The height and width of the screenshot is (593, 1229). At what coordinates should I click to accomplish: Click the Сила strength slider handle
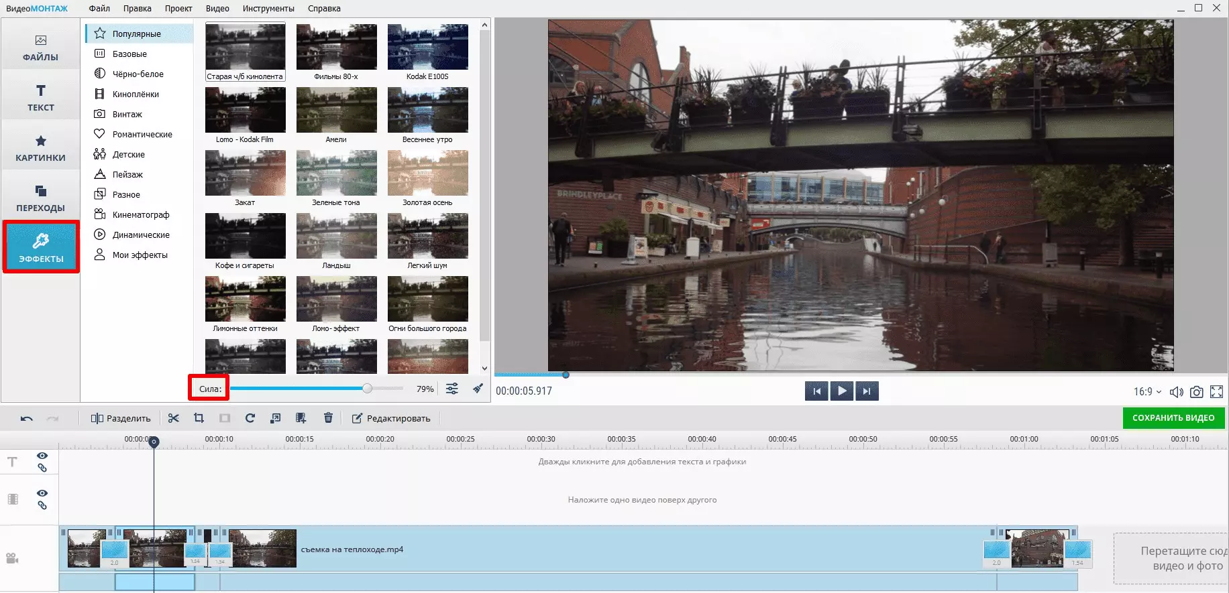[367, 389]
